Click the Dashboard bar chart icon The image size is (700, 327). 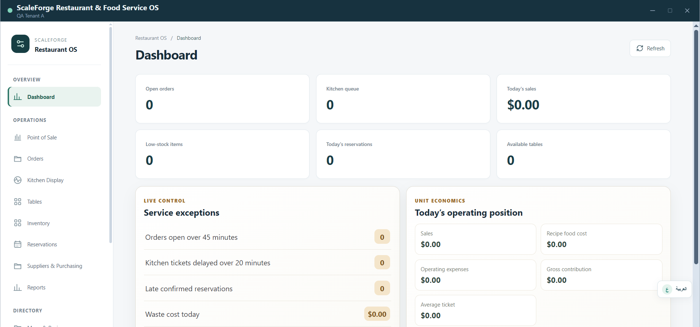(17, 97)
